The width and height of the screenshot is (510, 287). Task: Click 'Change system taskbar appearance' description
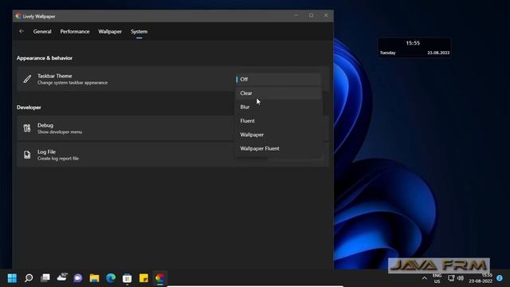(x=73, y=83)
